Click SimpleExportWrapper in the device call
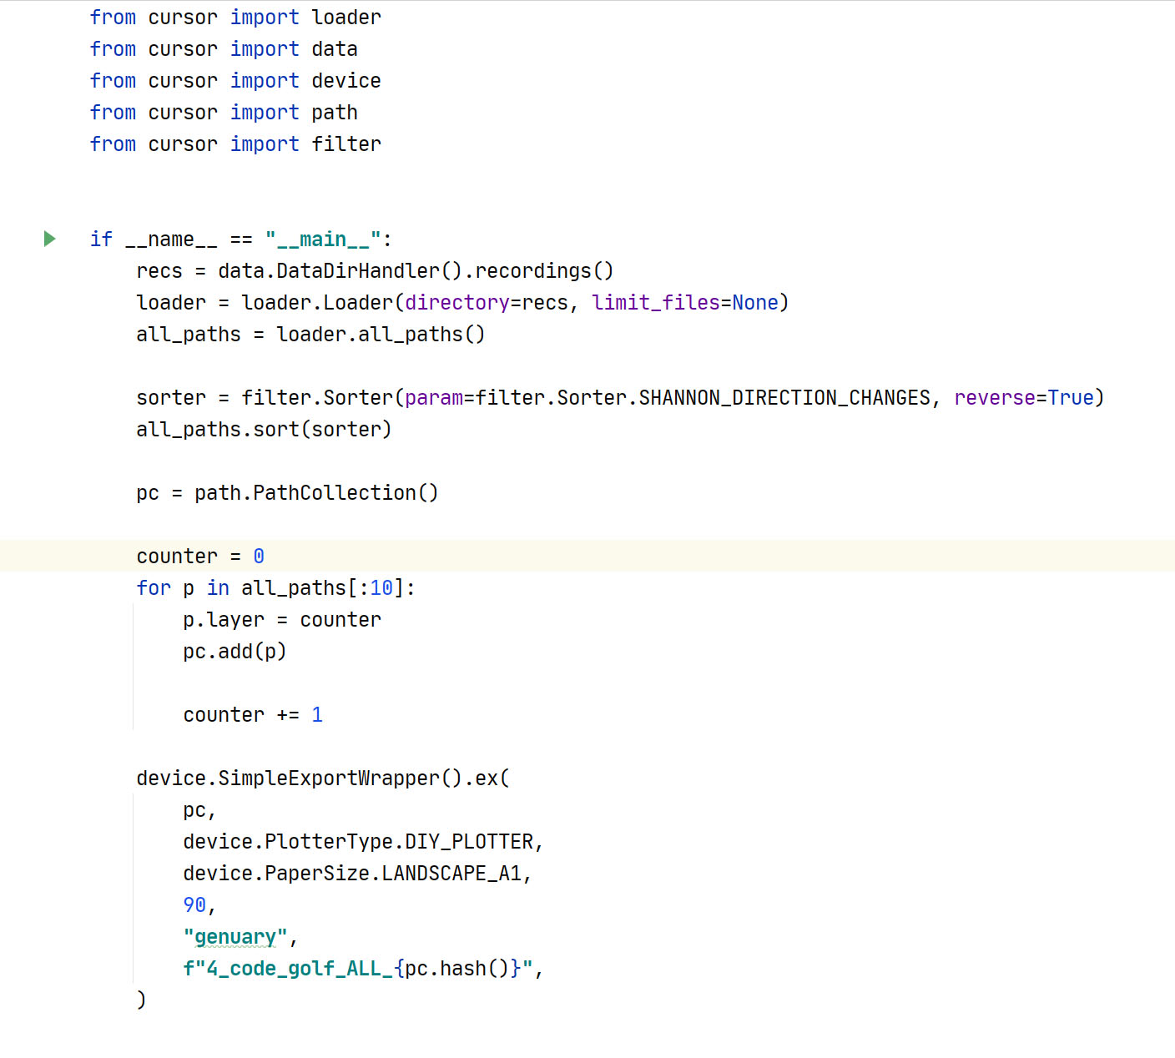Screen dimensions: 1175x1058 (x=329, y=778)
